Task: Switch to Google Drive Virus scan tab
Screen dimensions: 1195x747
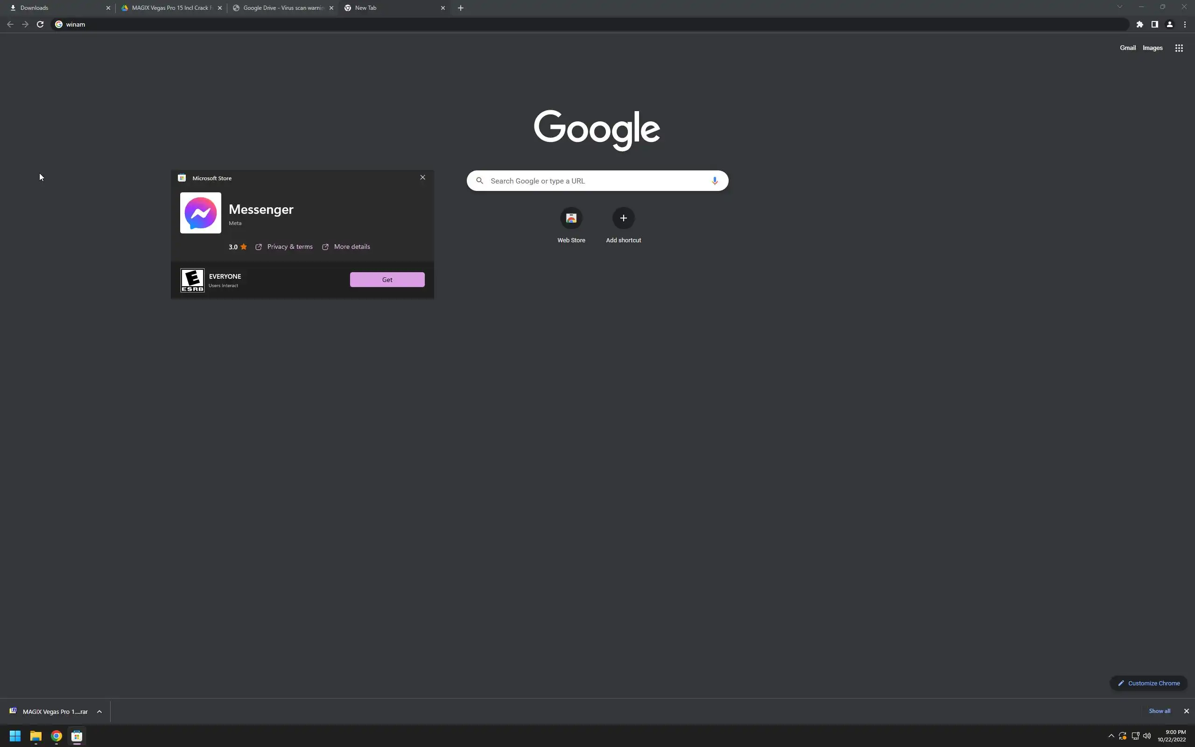Action: pos(281,8)
